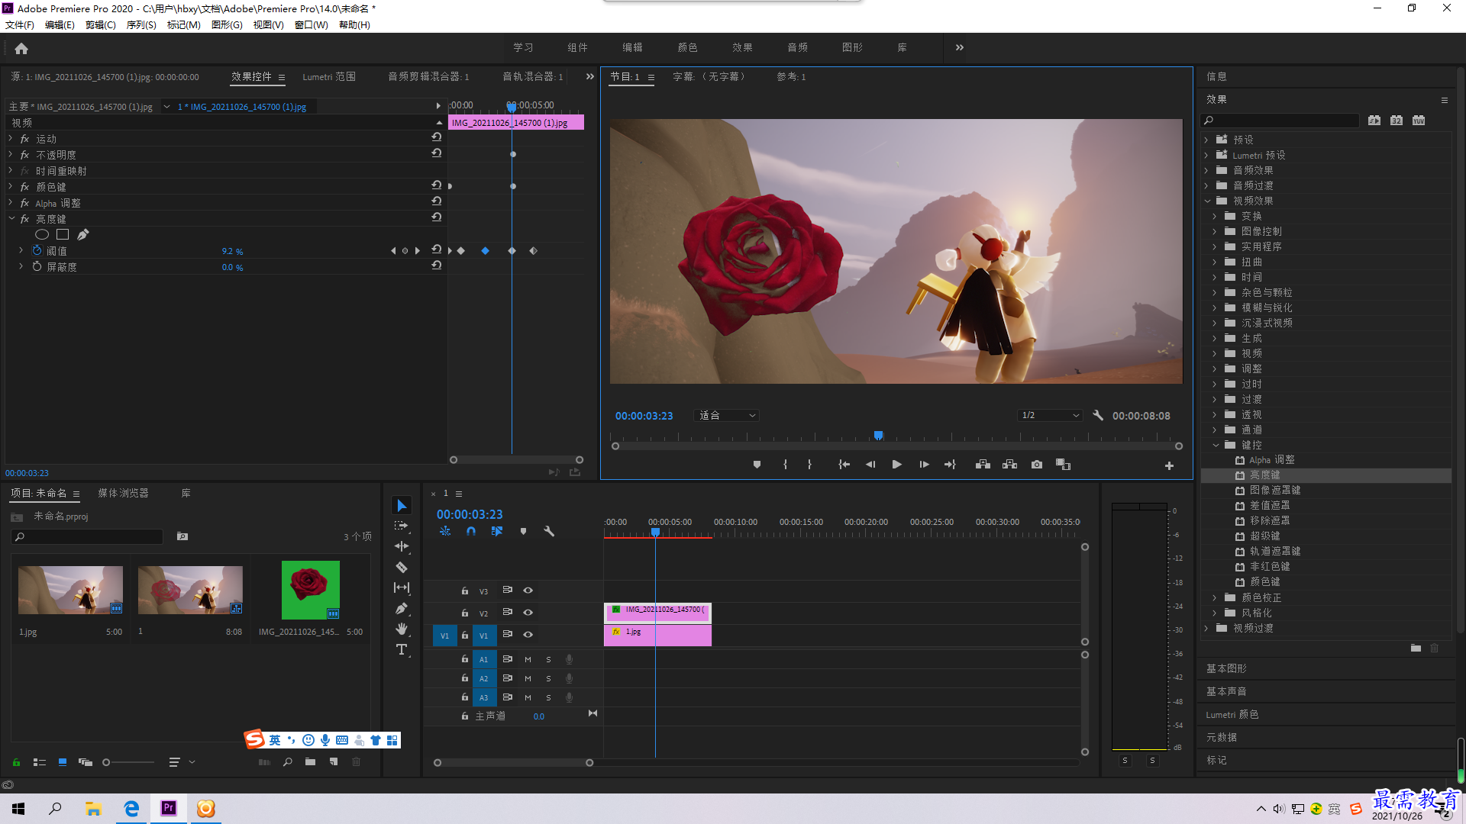Select the Ripple Edit tool
Viewport: 1466px width, 824px height.
coord(402,546)
